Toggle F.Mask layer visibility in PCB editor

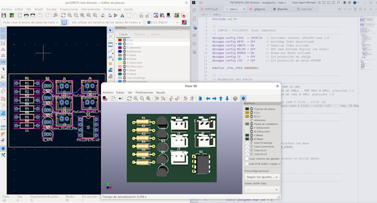tap(125, 70)
